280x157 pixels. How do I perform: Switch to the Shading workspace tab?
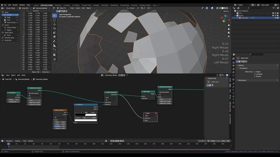(x=96, y=5)
